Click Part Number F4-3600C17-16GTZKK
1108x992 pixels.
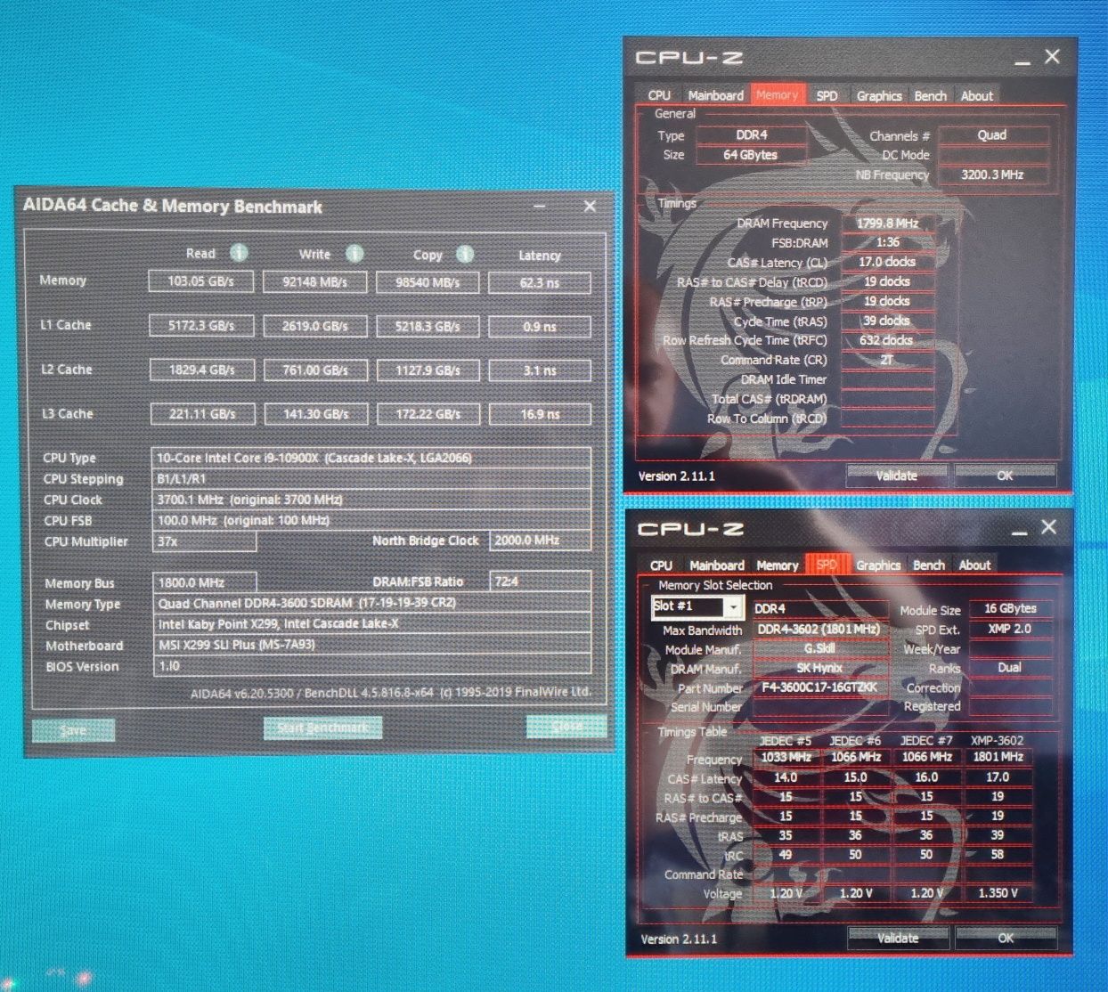tap(820, 687)
